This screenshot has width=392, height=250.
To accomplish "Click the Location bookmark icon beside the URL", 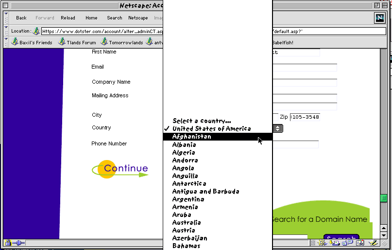I will (x=36, y=31).
